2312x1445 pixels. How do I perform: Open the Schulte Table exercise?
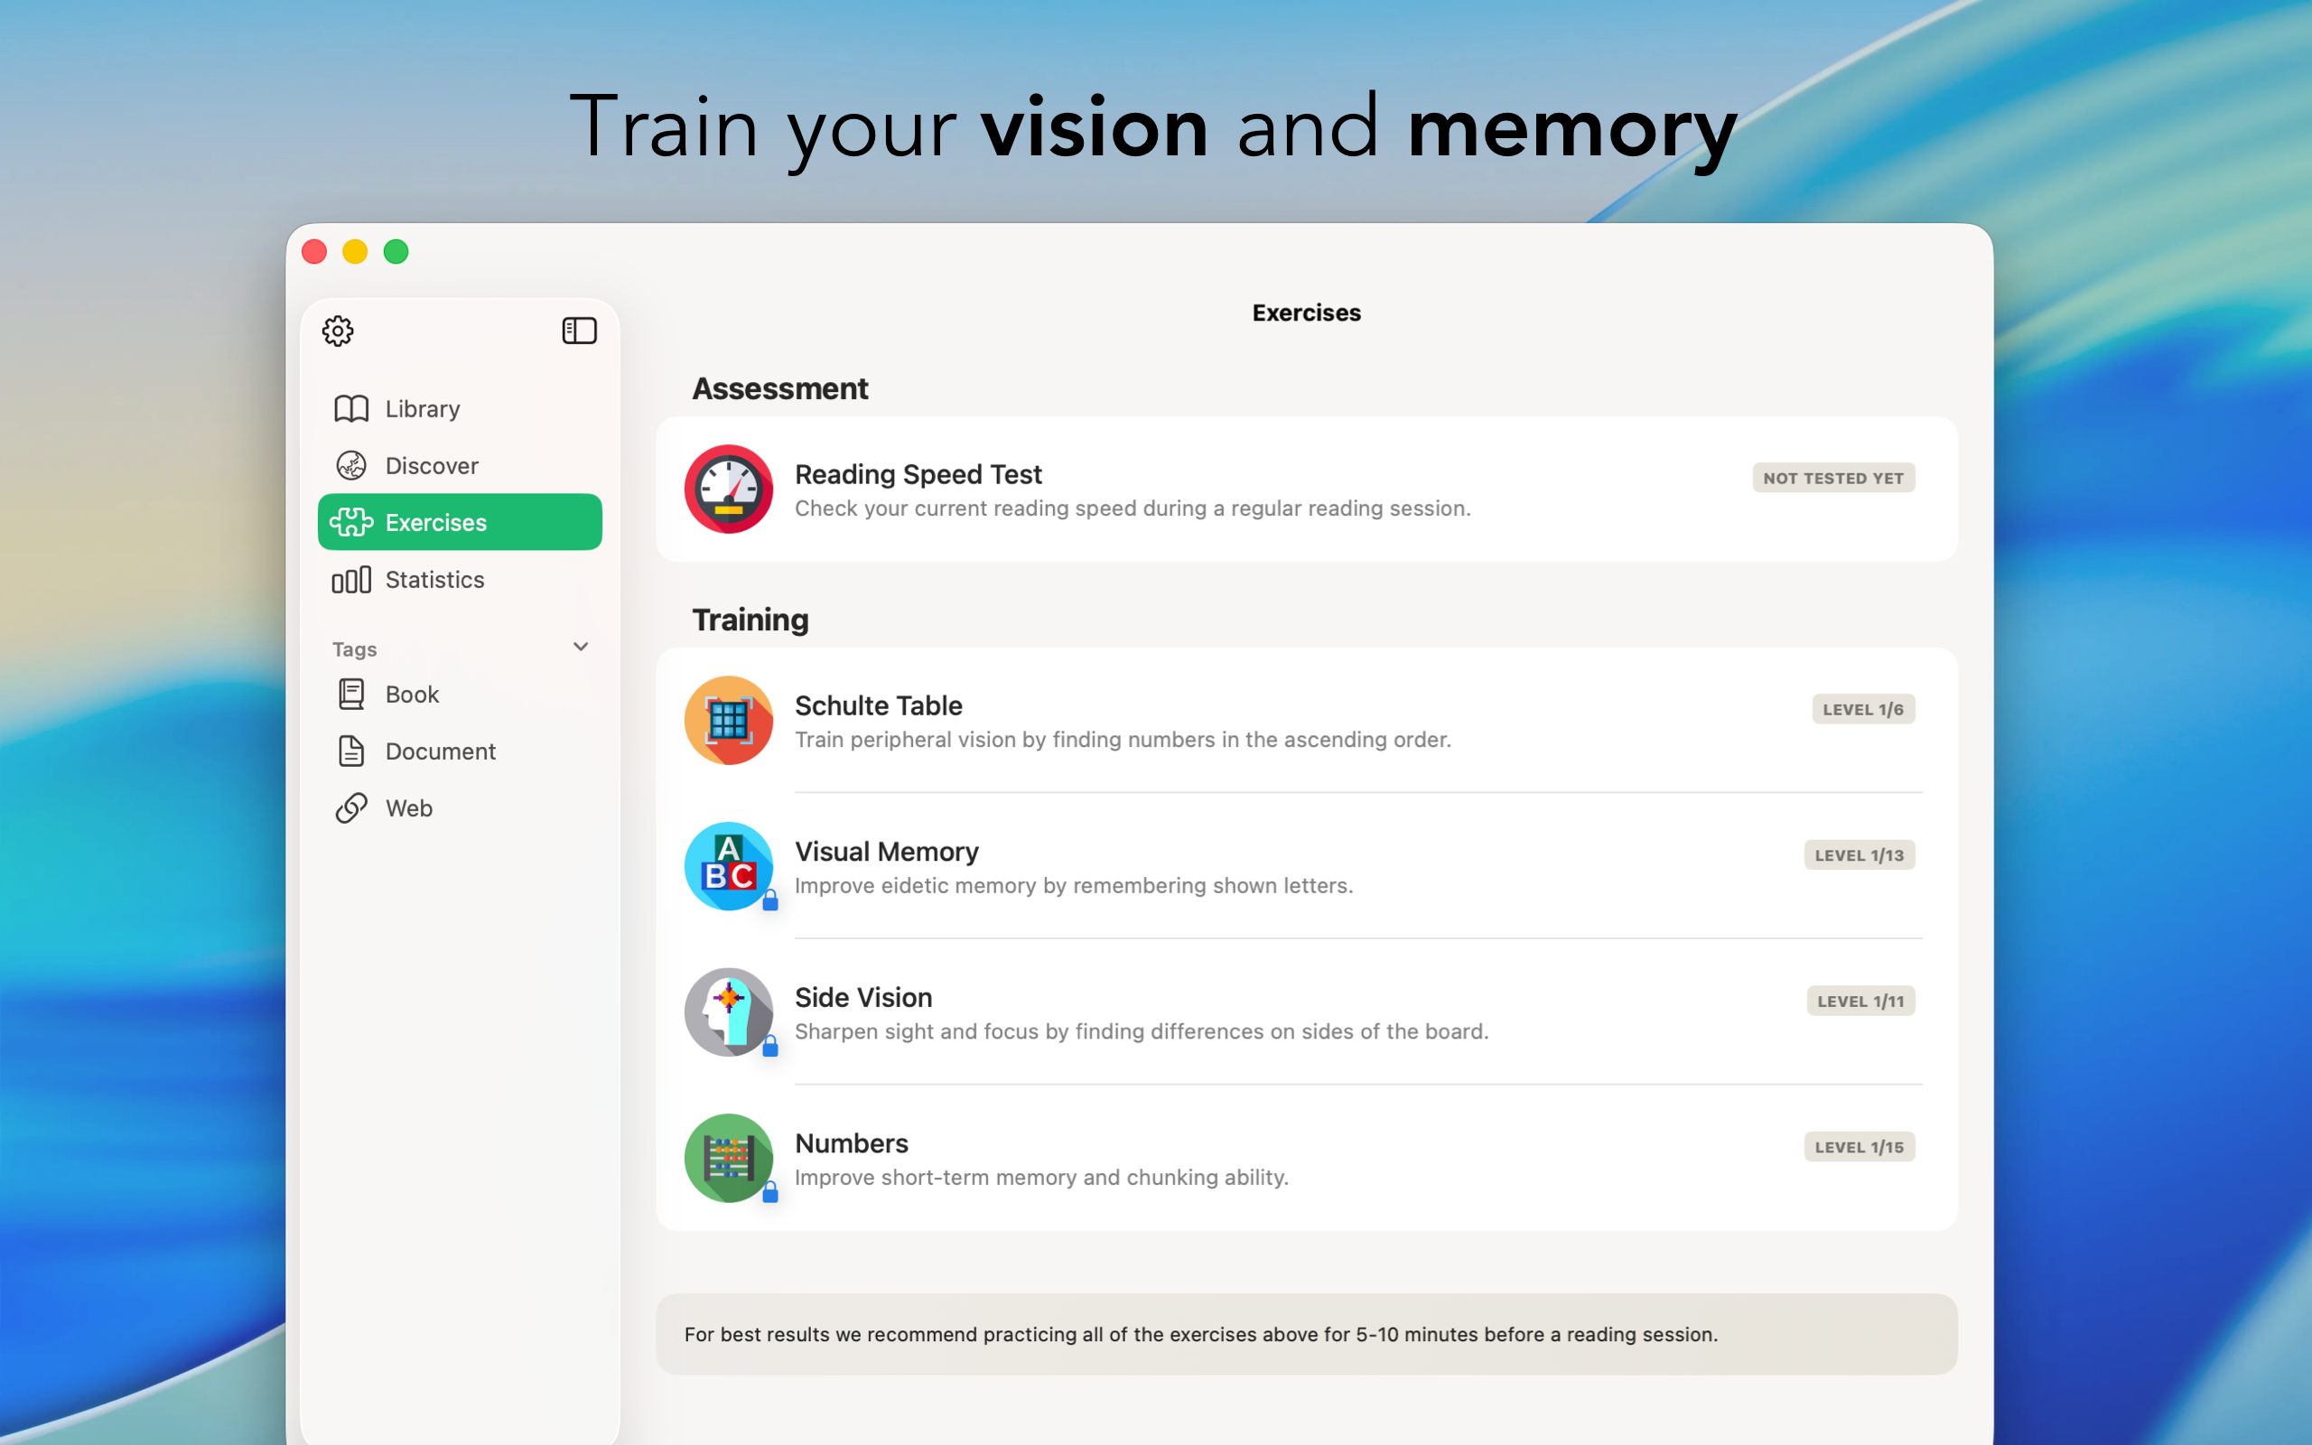tap(1306, 721)
